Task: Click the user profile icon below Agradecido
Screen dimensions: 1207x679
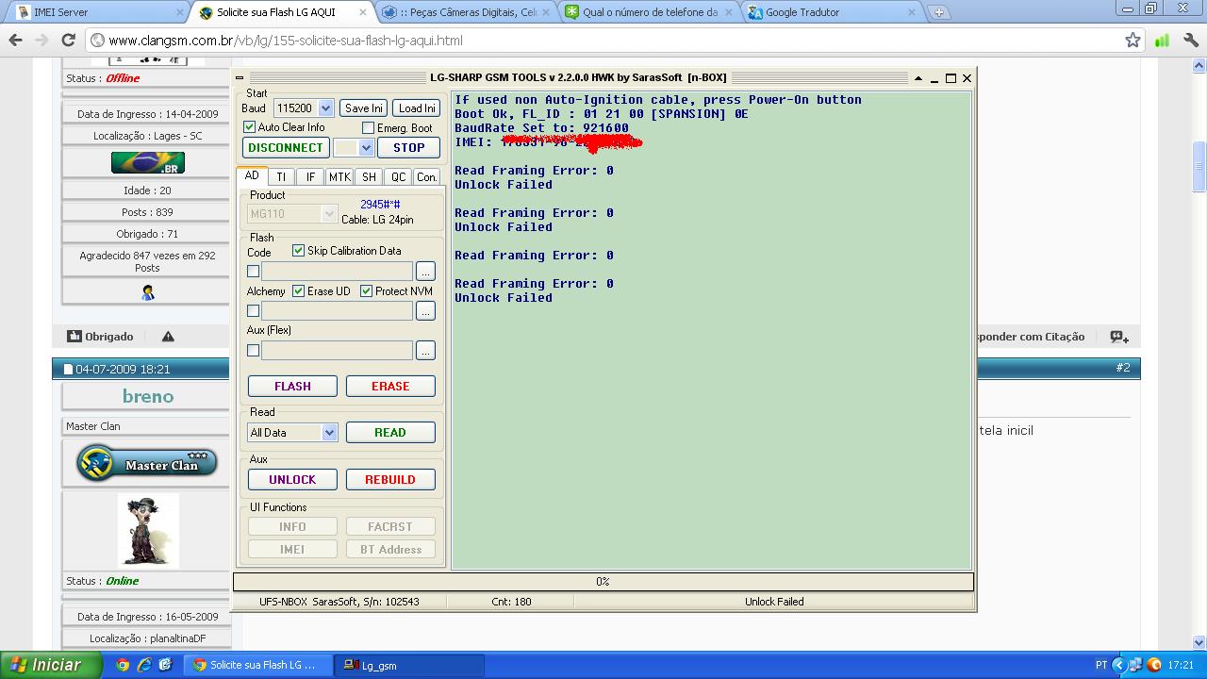Action: click(148, 293)
